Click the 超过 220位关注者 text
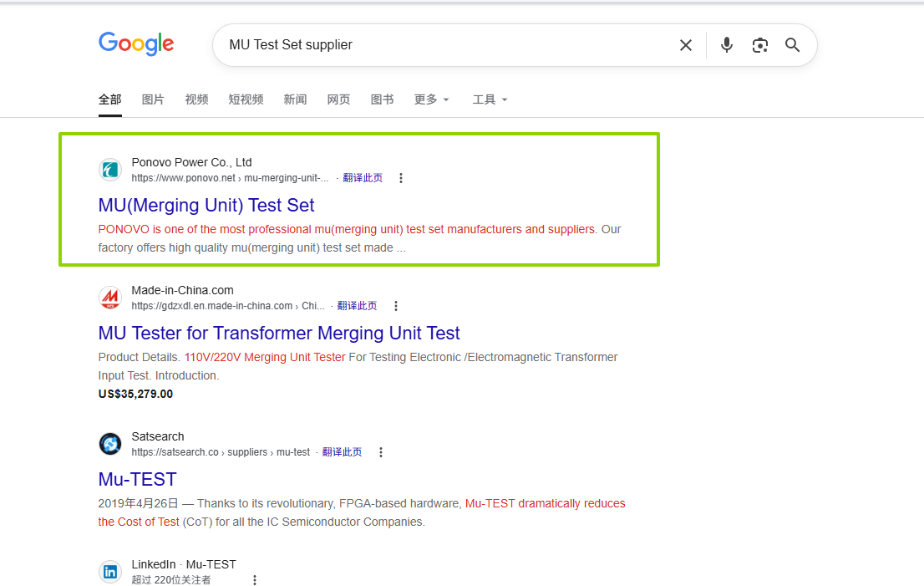Screen dimensions: 924x586 171,580
